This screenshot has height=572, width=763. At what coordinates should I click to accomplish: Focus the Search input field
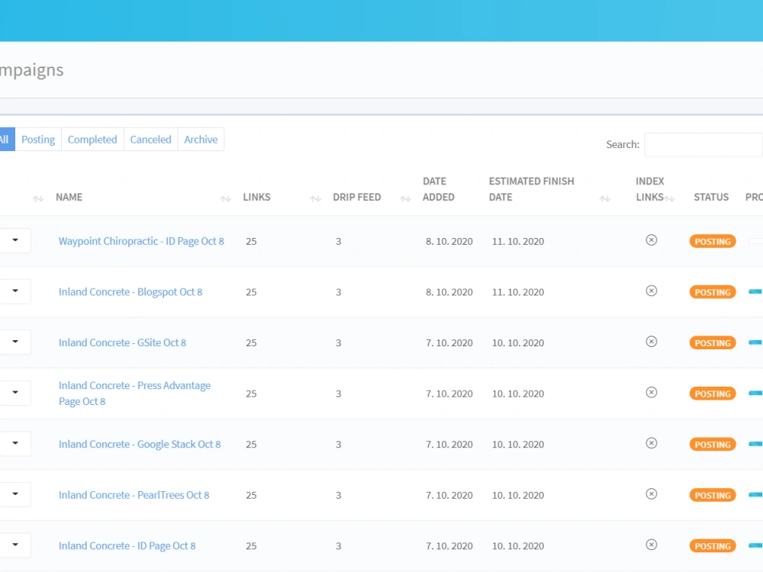(703, 144)
